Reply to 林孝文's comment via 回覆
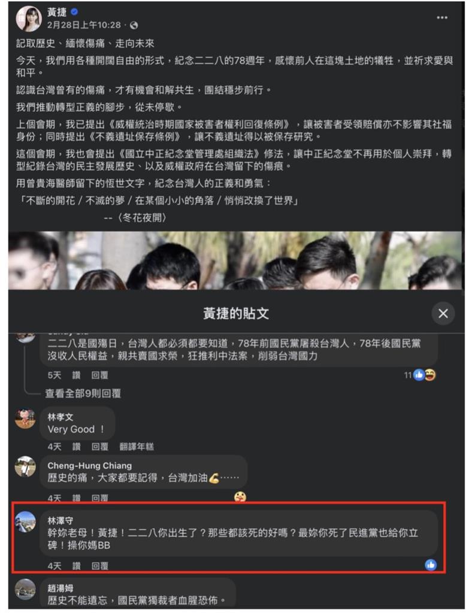The width and height of the screenshot is (466, 613). [100, 447]
